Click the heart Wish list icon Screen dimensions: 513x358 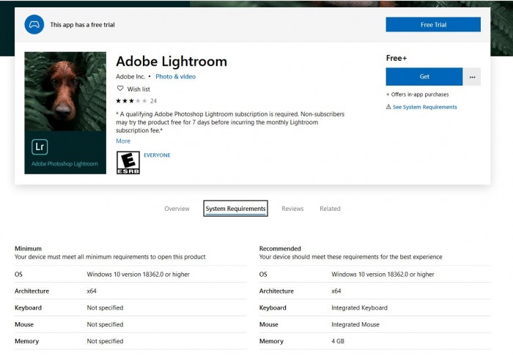coord(120,89)
